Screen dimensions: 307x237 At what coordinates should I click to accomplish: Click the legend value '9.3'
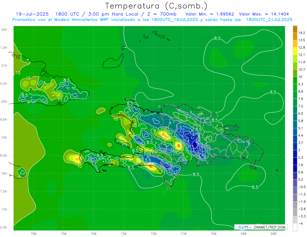(x=301, y=84)
